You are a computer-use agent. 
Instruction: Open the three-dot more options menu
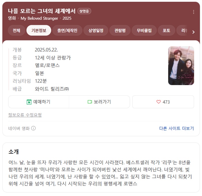(194, 12)
